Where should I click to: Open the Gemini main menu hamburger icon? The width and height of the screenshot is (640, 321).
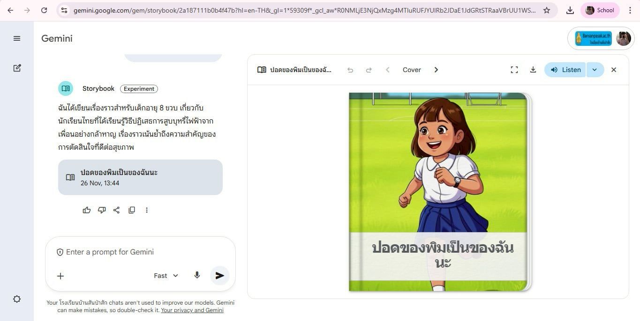point(17,38)
